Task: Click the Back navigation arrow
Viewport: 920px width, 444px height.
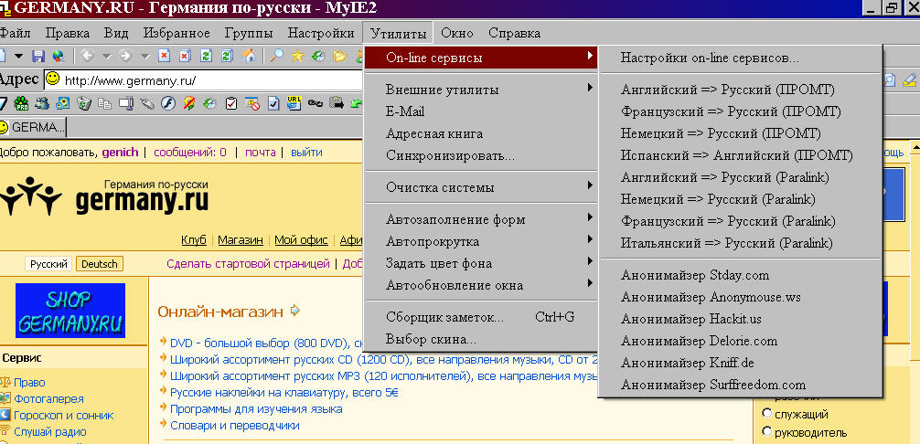Action: [88, 57]
